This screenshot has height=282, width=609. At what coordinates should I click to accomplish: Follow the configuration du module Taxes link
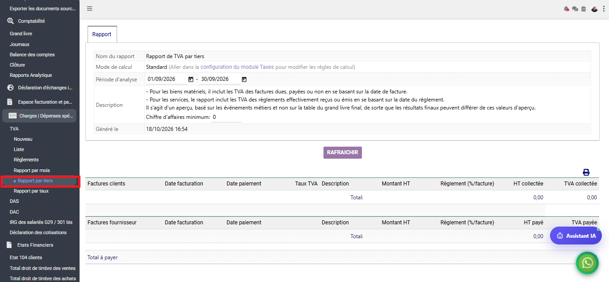point(237,67)
